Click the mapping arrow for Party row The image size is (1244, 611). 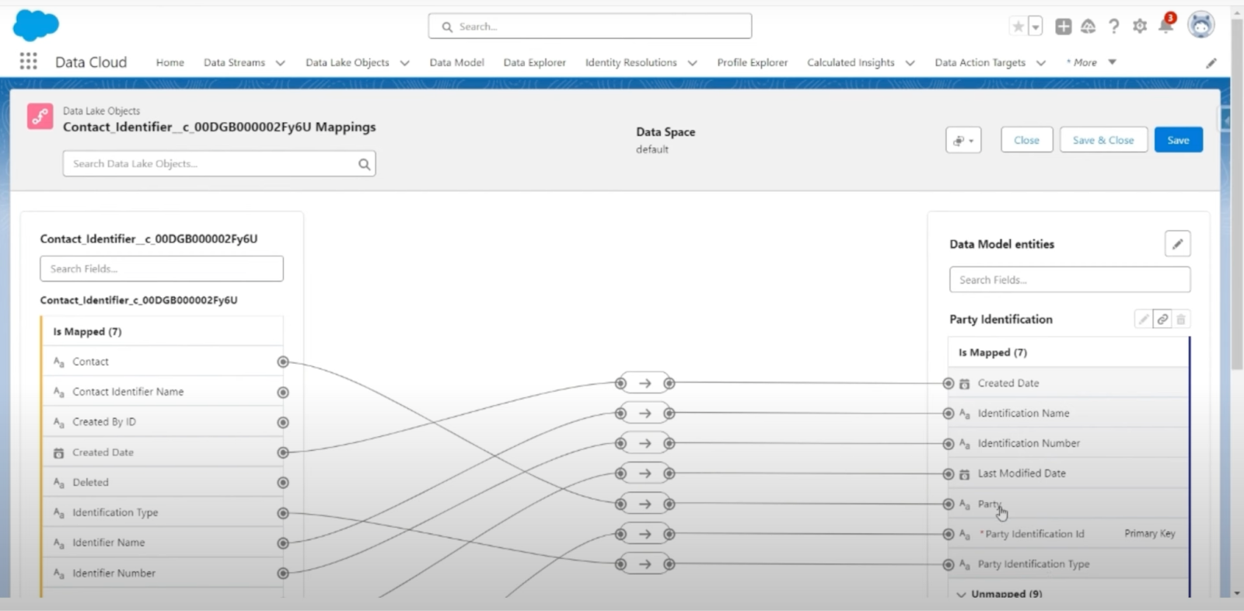[645, 504]
